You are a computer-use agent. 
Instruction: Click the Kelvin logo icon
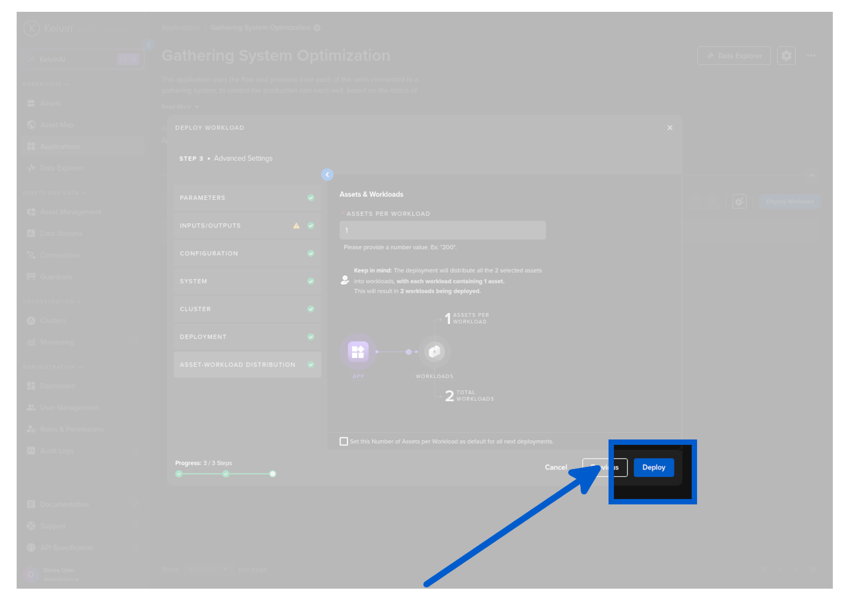(32, 28)
